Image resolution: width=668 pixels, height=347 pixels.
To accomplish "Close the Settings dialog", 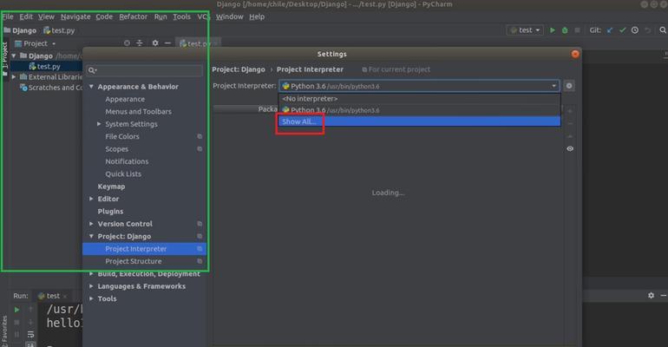I will pyautogui.click(x=575, y=54).
